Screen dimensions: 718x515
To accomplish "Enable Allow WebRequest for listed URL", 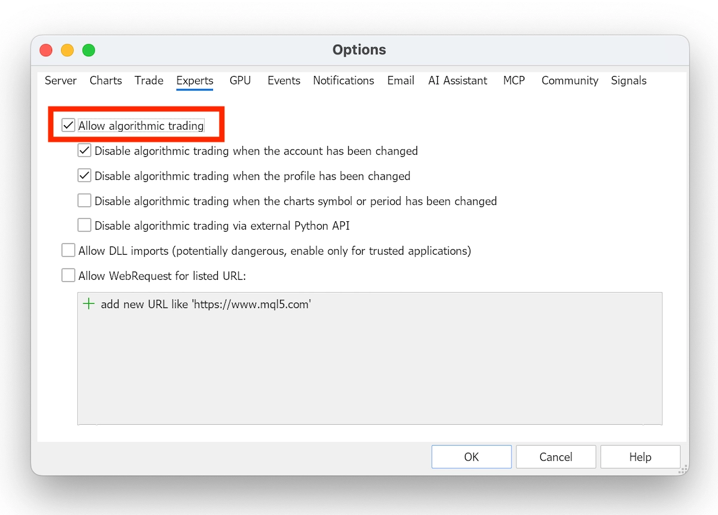I will point(68,276).
